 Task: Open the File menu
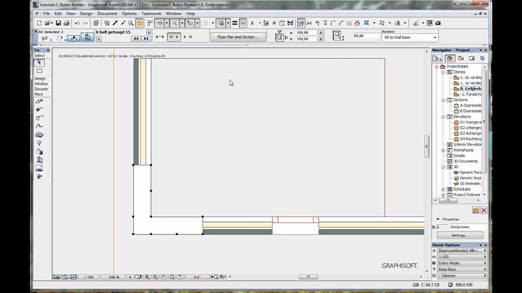click(x=46, y=13)
